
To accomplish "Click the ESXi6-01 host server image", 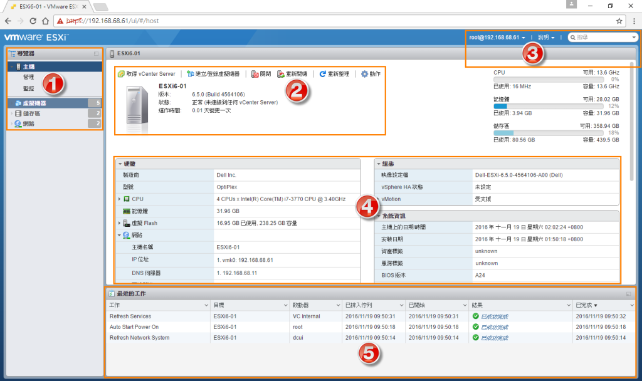I will (137, 109).
